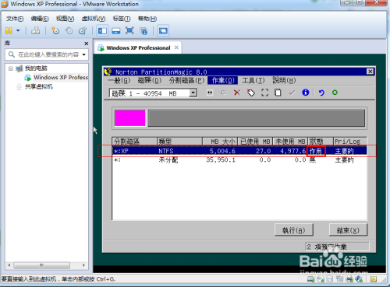390x287 pixels.
Task: Collapse the 我的电脑 tree node
Action: click(11, 68)
